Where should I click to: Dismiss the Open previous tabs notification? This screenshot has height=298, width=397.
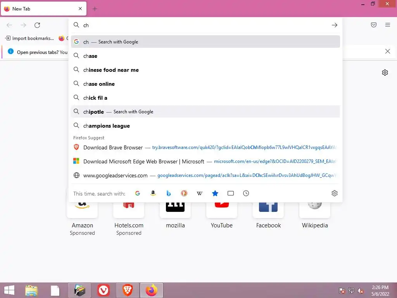pos(387,52)
